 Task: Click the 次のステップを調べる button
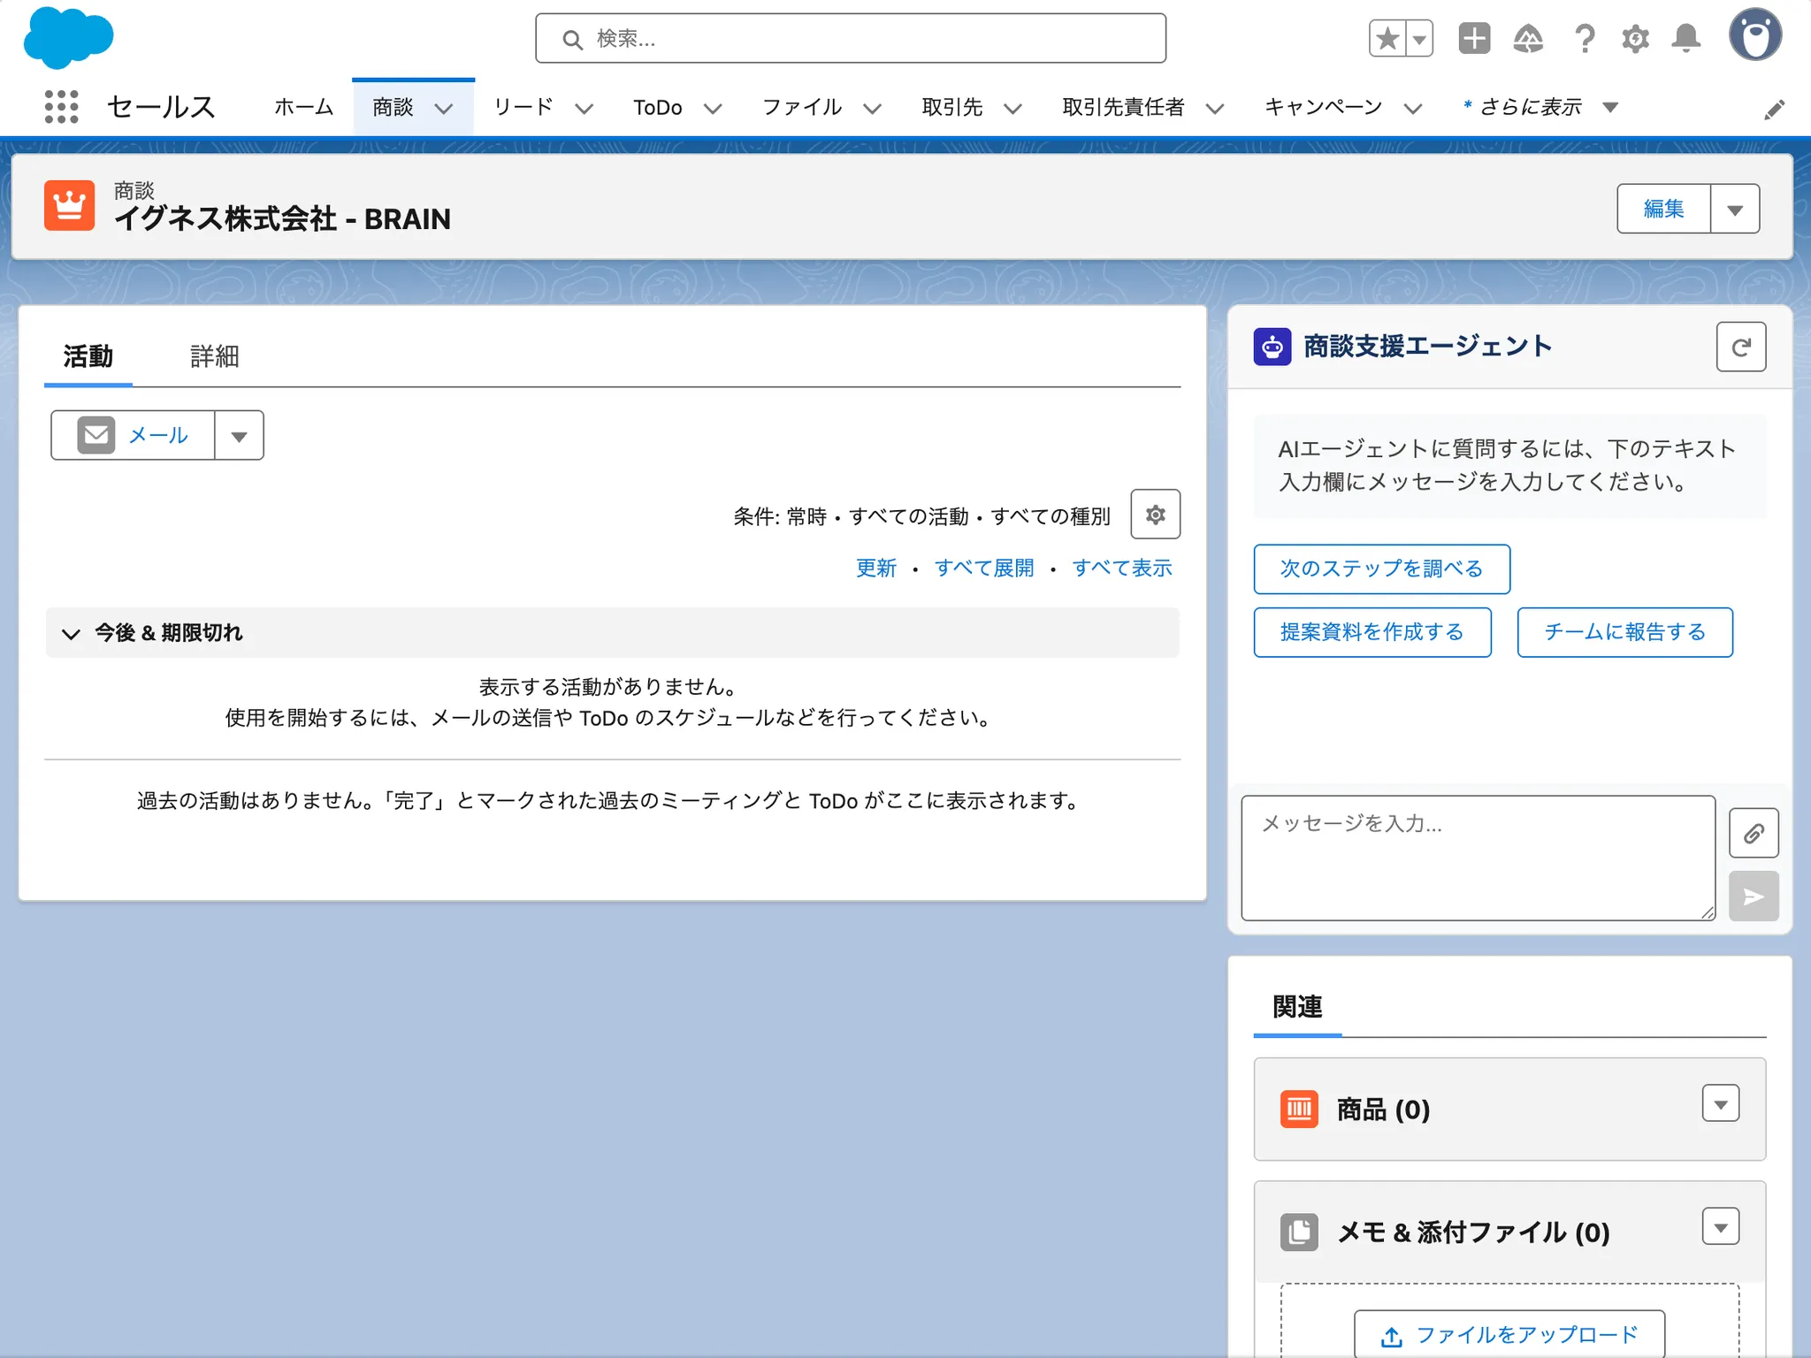click(1381, 568)
